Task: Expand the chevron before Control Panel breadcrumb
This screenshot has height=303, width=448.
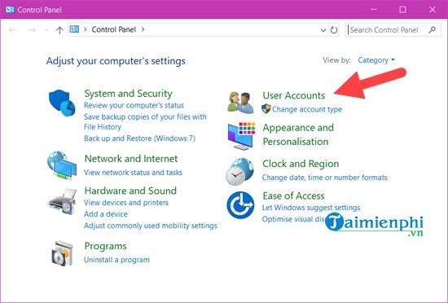Action: [x=85, y=29]
